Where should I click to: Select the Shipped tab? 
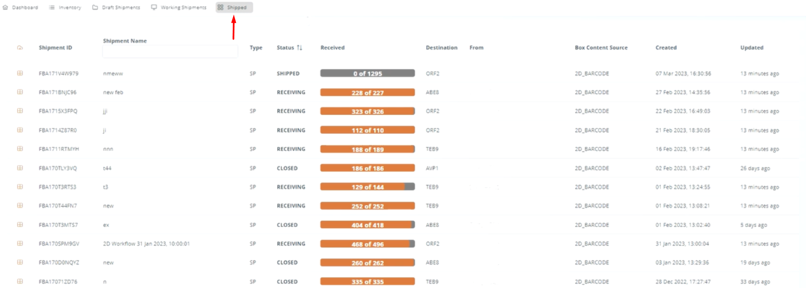click(234, 8)
